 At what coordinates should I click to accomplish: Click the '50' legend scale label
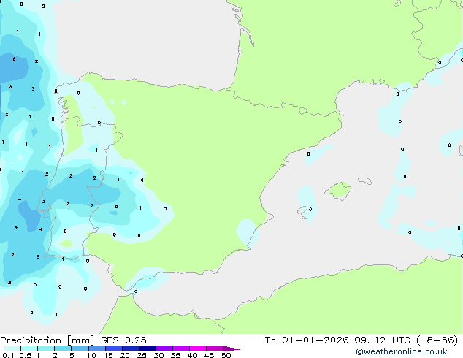pyautogui.click(x=226, y=355)
